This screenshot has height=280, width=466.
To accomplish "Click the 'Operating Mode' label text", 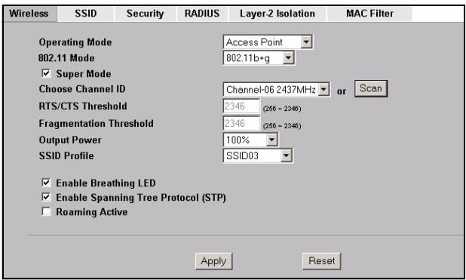I will click(x=75, y=42).
